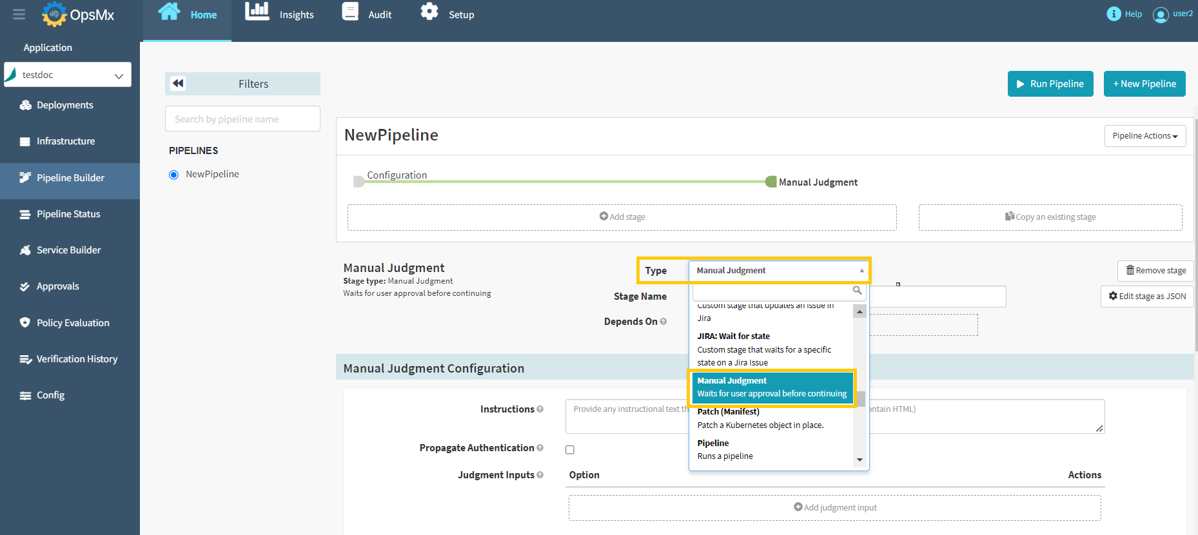Enable the Propagate Authentication checkbox
This screenshot has width=1198, height=535.
coord(570,450)
